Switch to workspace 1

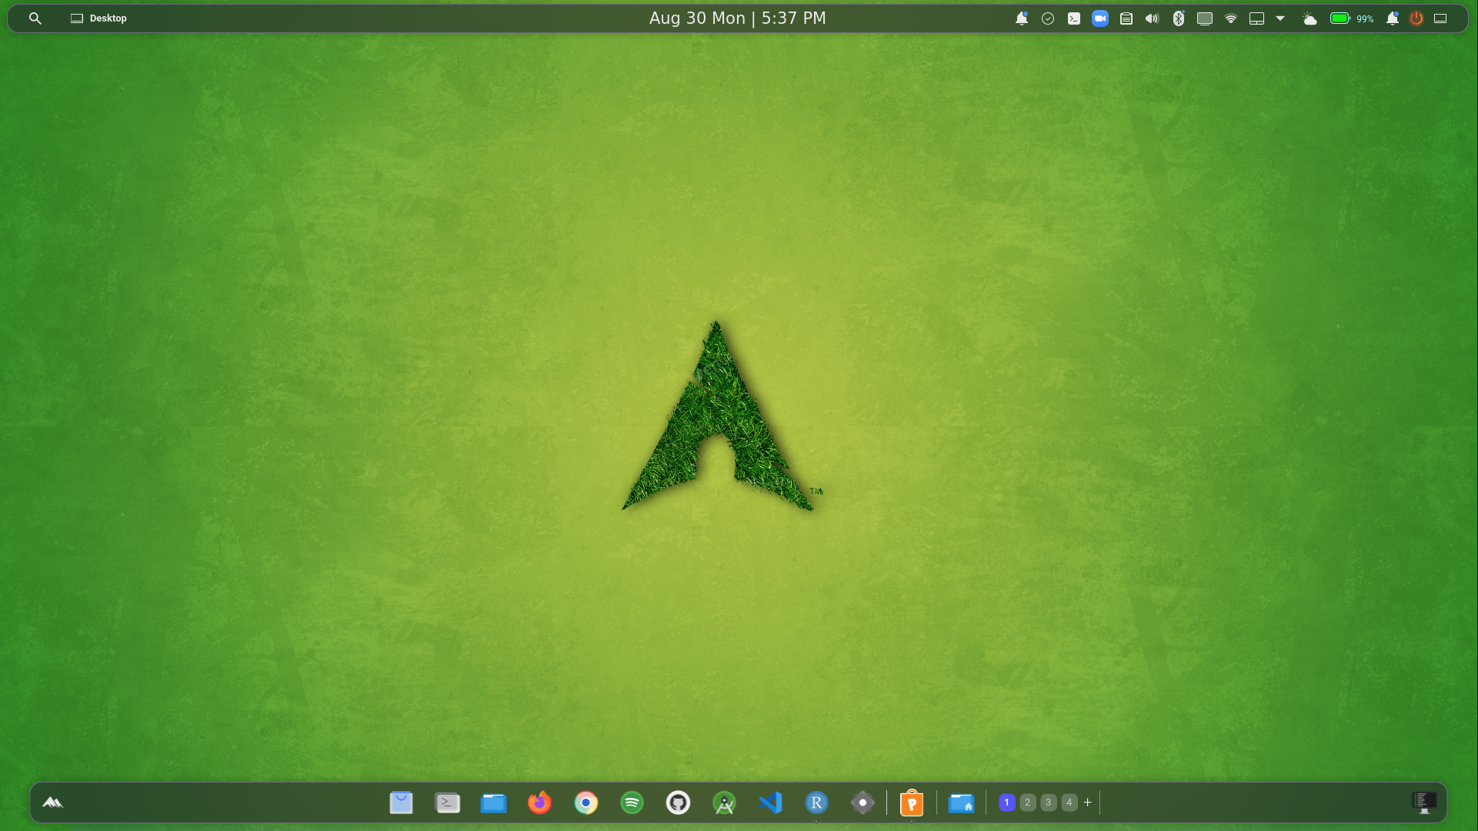(x=1006, y=803)
